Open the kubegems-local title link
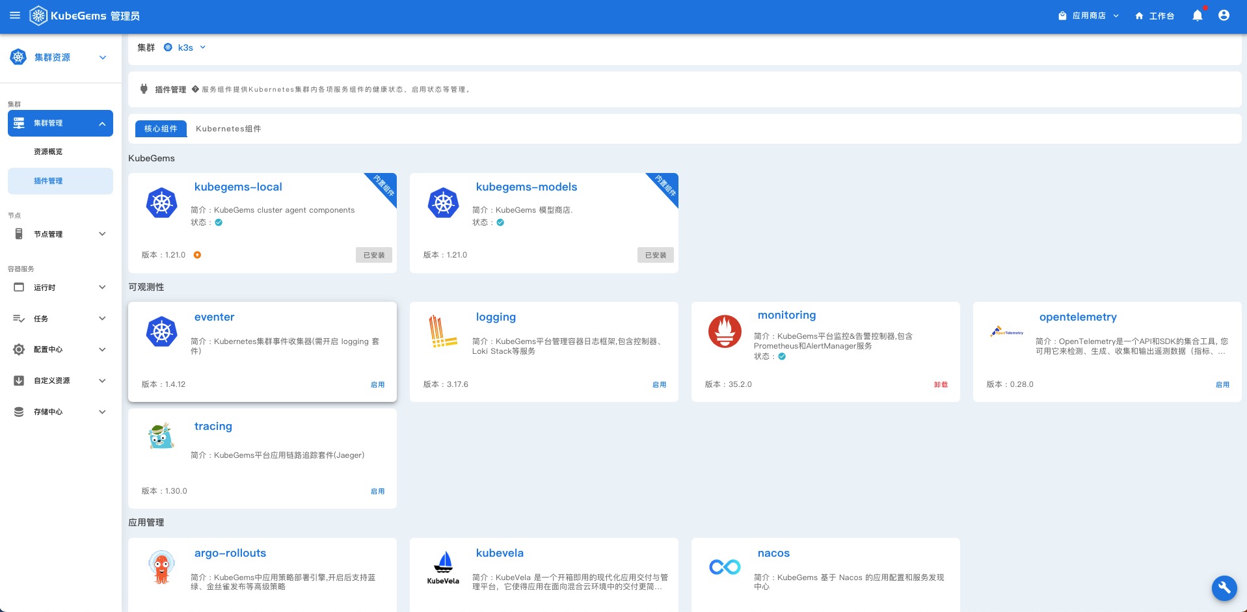Image resolution: width=1247 pixels, height=612 pixels. (238, 187)
